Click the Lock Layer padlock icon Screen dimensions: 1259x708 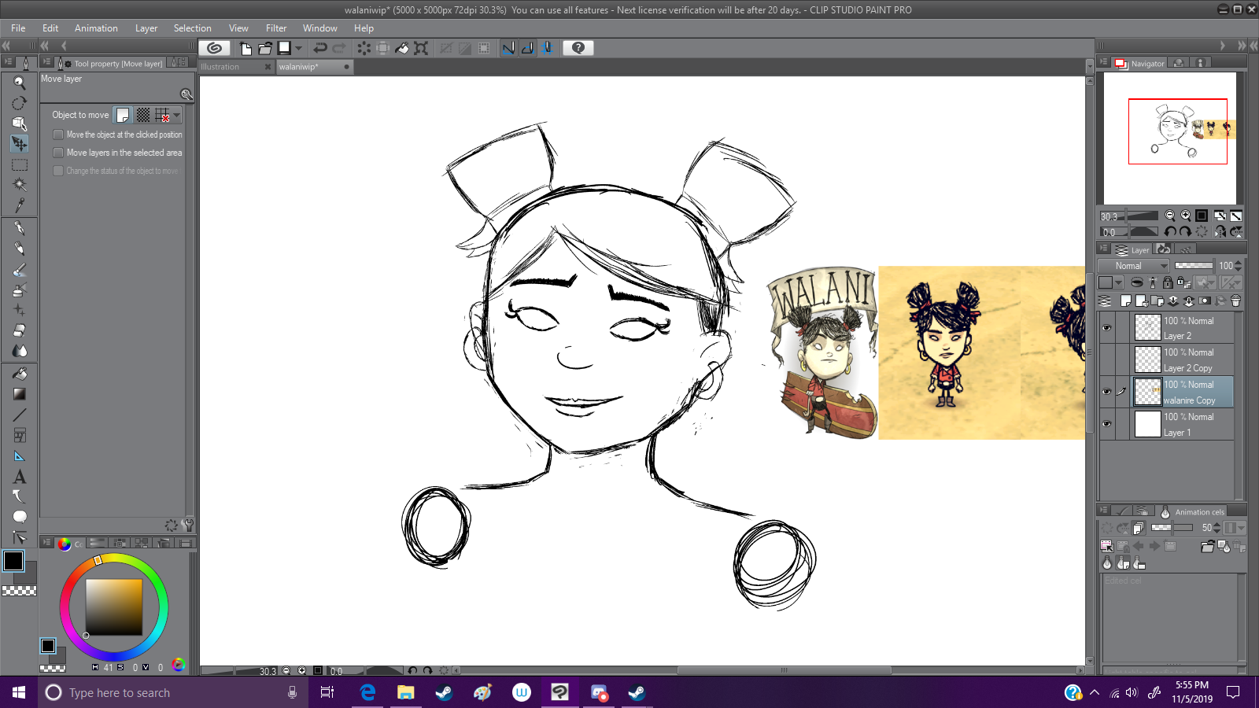point(1168,282)
